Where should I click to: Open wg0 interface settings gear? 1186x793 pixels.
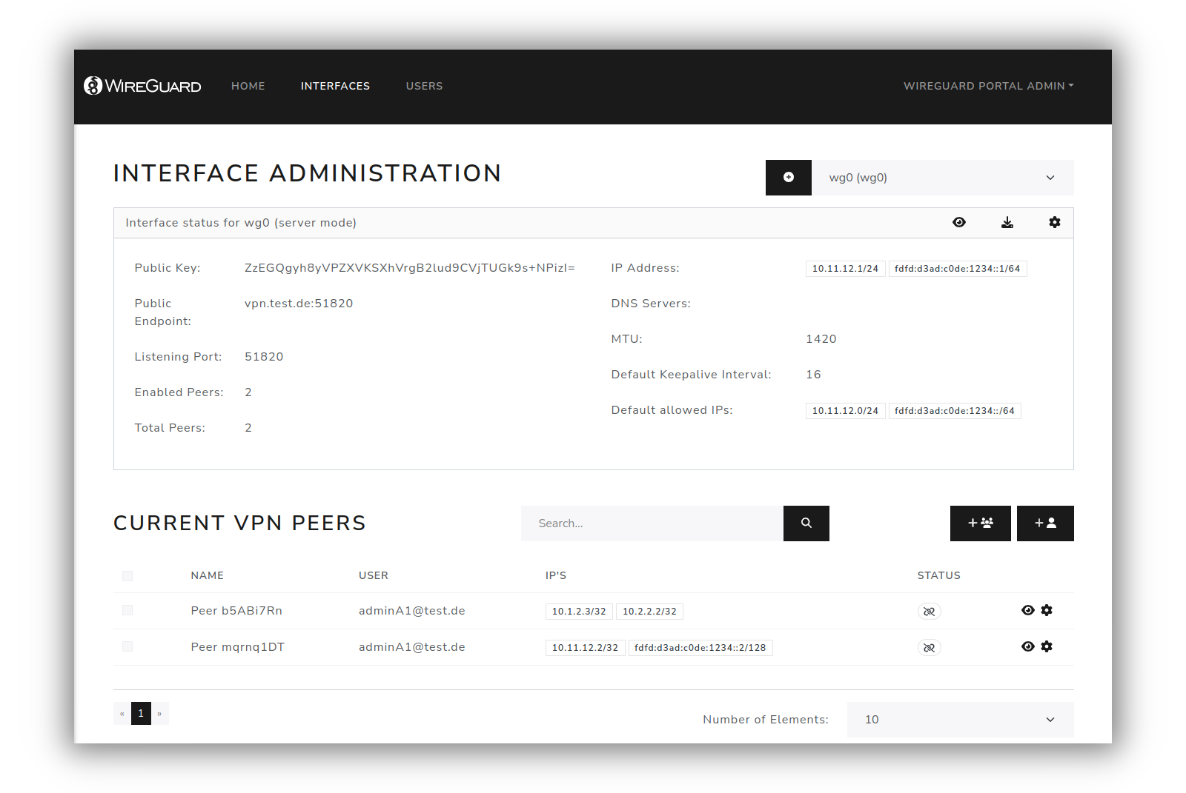tap(1054, 223)
